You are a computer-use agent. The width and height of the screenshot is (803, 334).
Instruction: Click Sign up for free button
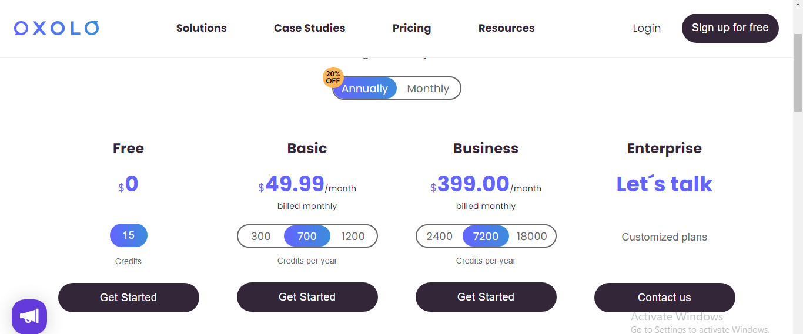[730, 28]
